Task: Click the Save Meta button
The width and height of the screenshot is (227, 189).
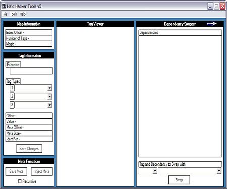Action: pyautogui.click(x=16, y=171)
